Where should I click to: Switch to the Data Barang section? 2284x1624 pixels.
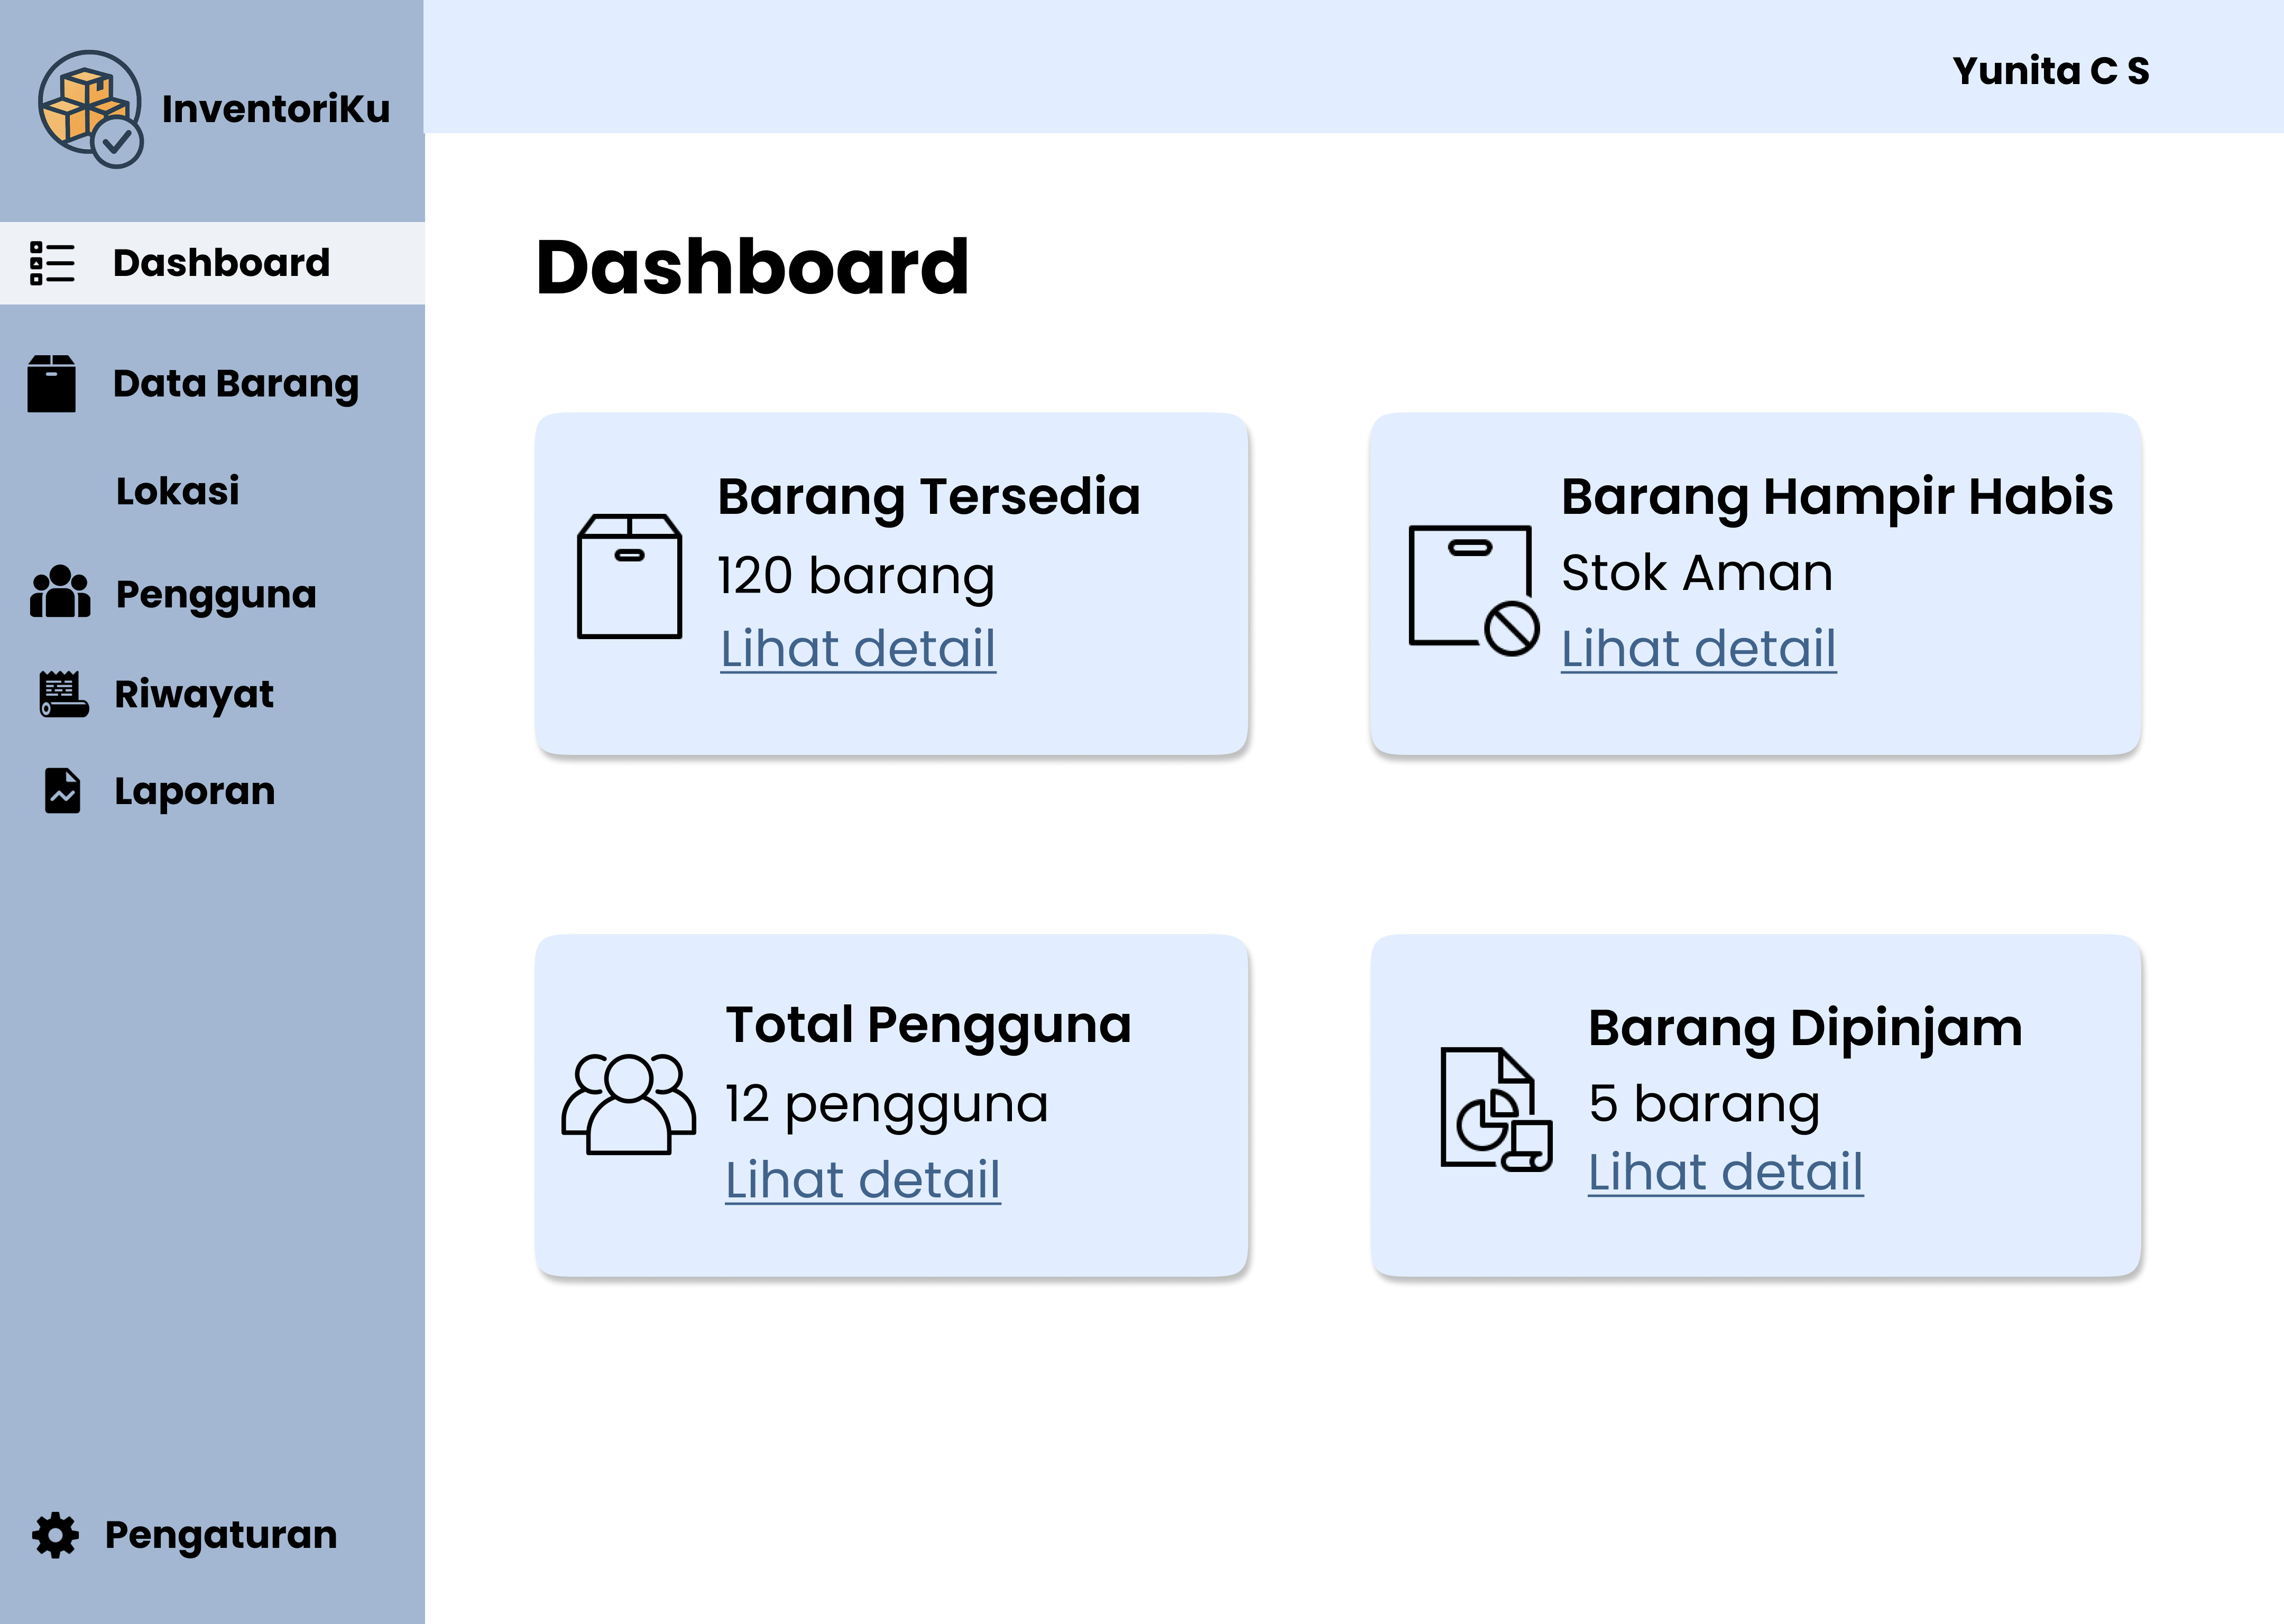pos(236,383)
